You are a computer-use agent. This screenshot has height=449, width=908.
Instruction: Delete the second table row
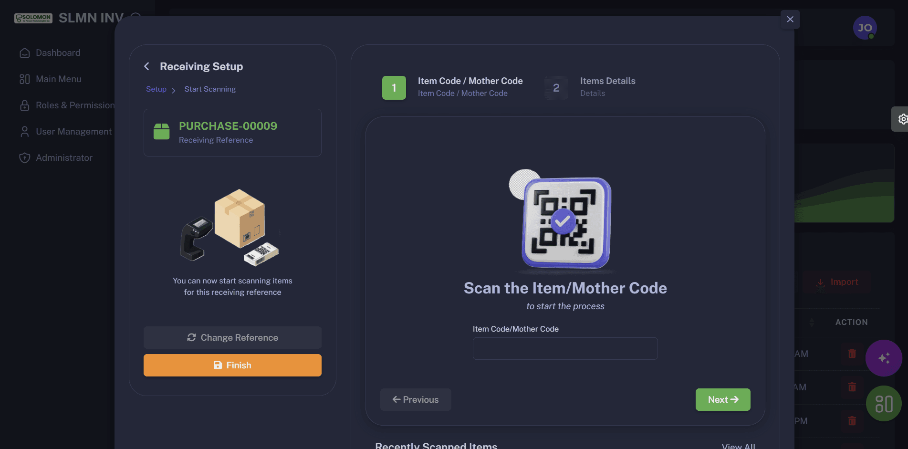(x=852, y=387)
